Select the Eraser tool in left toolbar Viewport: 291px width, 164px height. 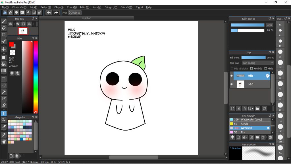coord(3,28)
